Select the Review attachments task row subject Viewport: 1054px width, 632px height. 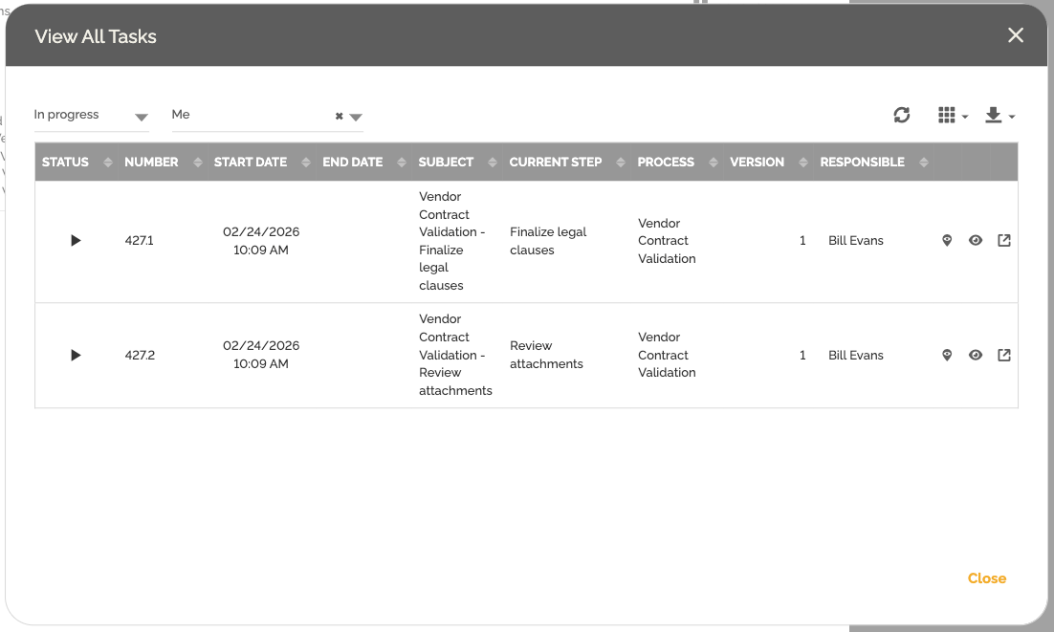click(455, 355)
